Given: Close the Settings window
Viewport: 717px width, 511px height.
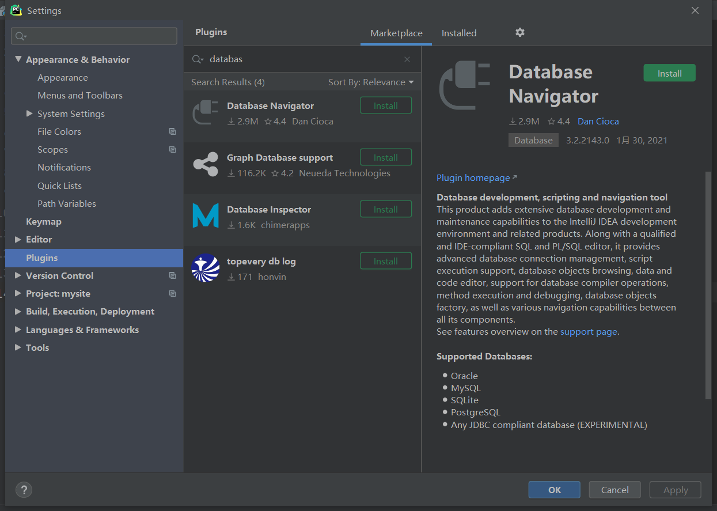Looking at the screenshot, I should (695, 10).
